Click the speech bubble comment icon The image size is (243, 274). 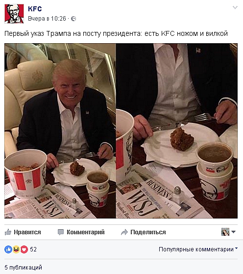[61, 232]
